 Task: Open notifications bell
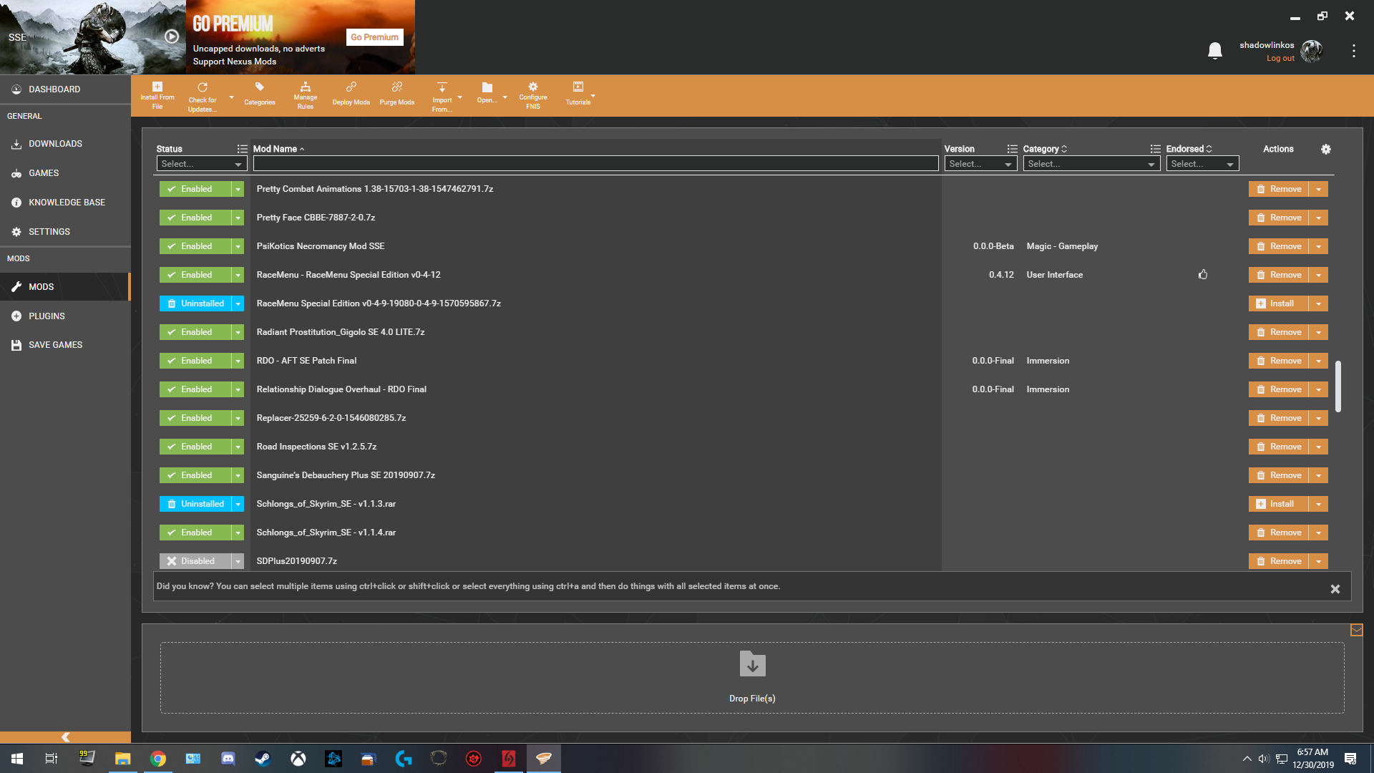[x=1215, y=51]
